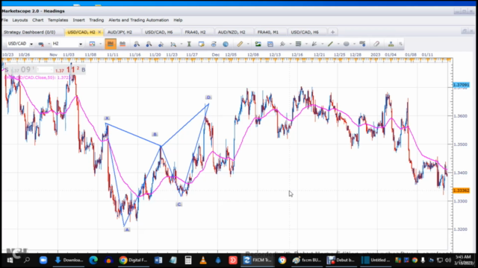Image resolution: width=478 pixels, height=268 pixels.
Task: Open the Chart menu
Action: [x=38, y=20]
